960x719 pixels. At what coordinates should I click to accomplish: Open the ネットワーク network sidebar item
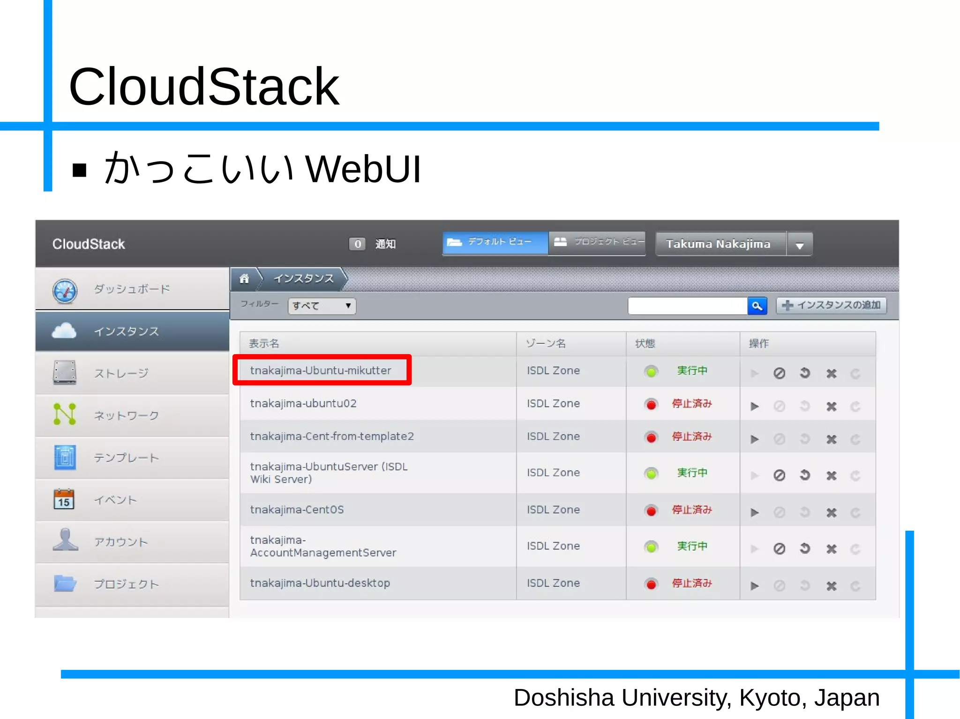click(x=132, y=415)
